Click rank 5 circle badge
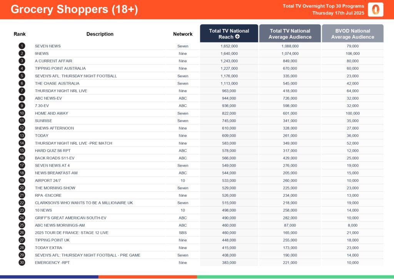Screen dimensions: 394x279 [22, 76]
